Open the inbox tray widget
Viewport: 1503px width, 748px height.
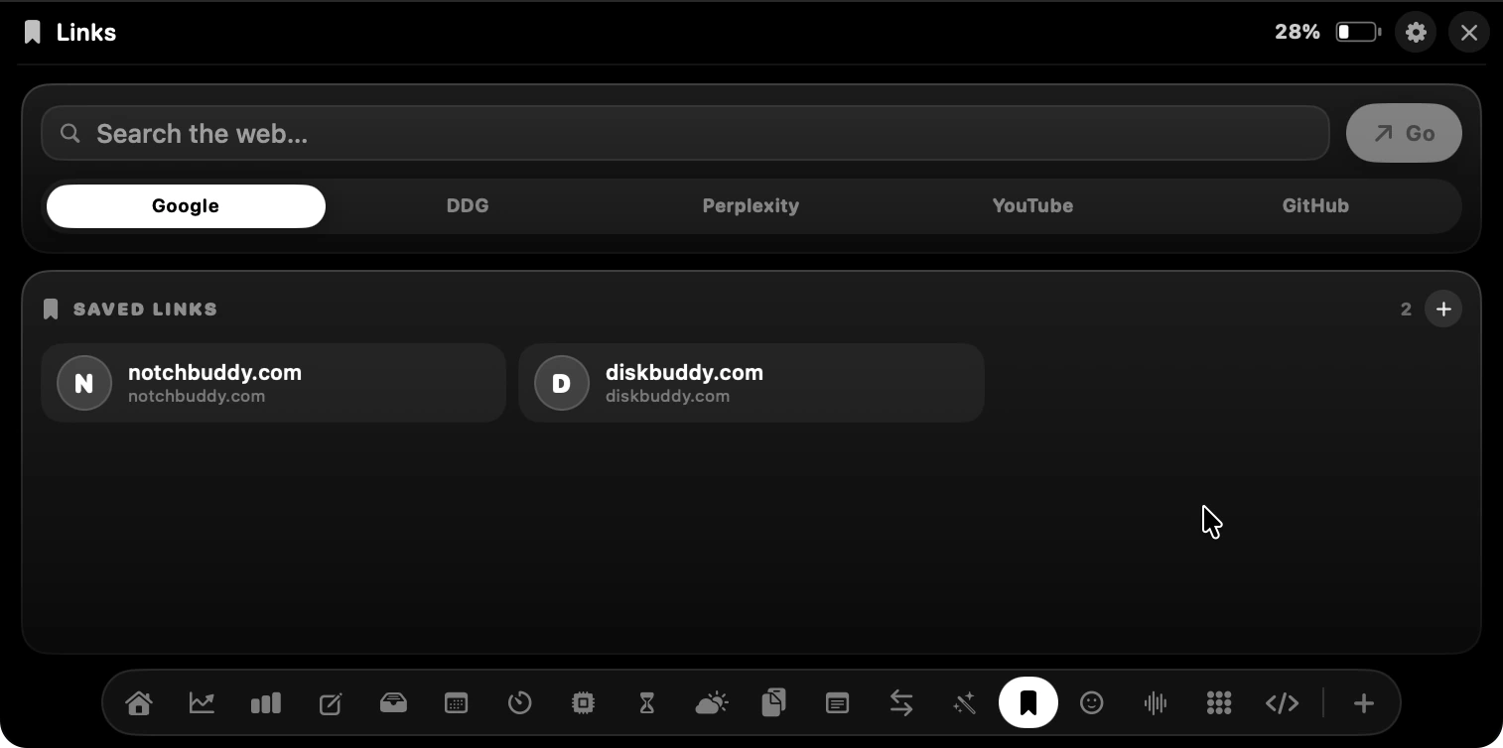(393, 703)
